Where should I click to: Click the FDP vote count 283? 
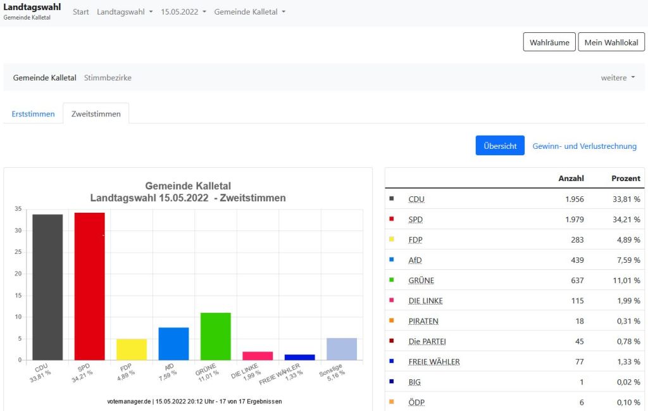pyautogui.click(x=577, y=239)
